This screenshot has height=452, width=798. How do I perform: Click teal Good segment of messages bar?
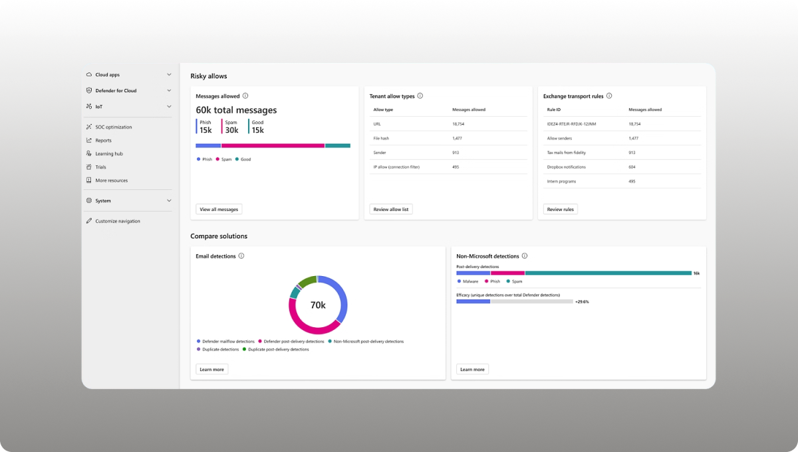point(338,145)
